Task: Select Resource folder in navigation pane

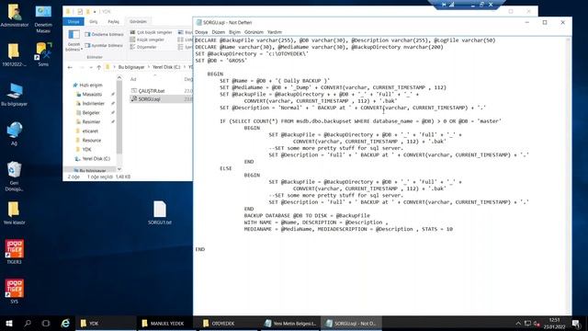Action: (88, 141)
